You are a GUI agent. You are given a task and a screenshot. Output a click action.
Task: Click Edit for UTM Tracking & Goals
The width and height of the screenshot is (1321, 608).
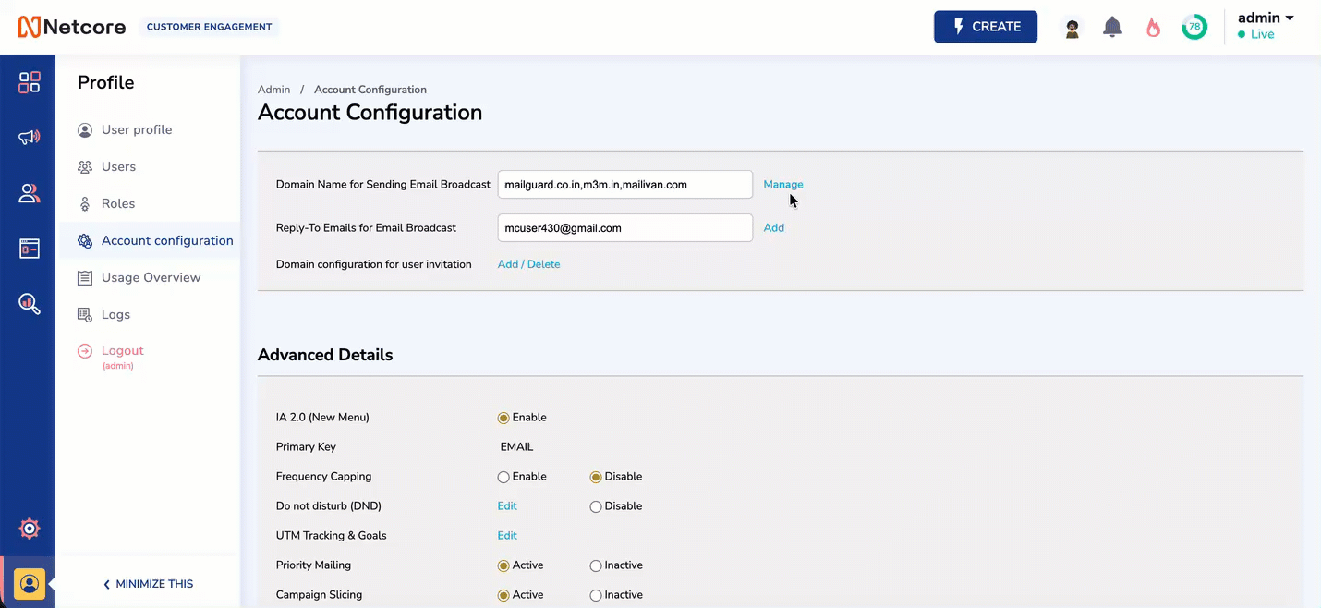coord(506,535)
